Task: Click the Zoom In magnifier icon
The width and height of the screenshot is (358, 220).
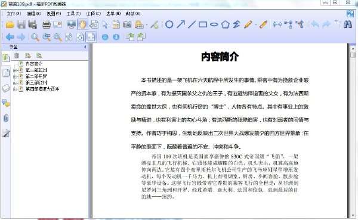Action: pos(35,37)
